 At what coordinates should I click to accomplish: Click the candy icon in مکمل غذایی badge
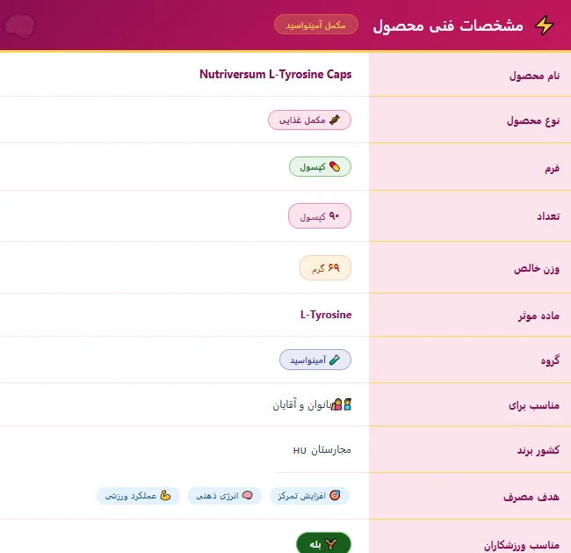[x=335, y=120]
